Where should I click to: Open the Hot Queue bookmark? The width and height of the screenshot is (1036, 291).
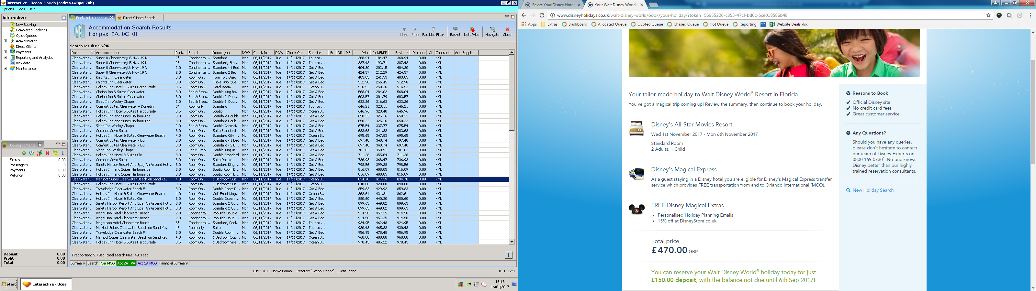pos(716,24)
